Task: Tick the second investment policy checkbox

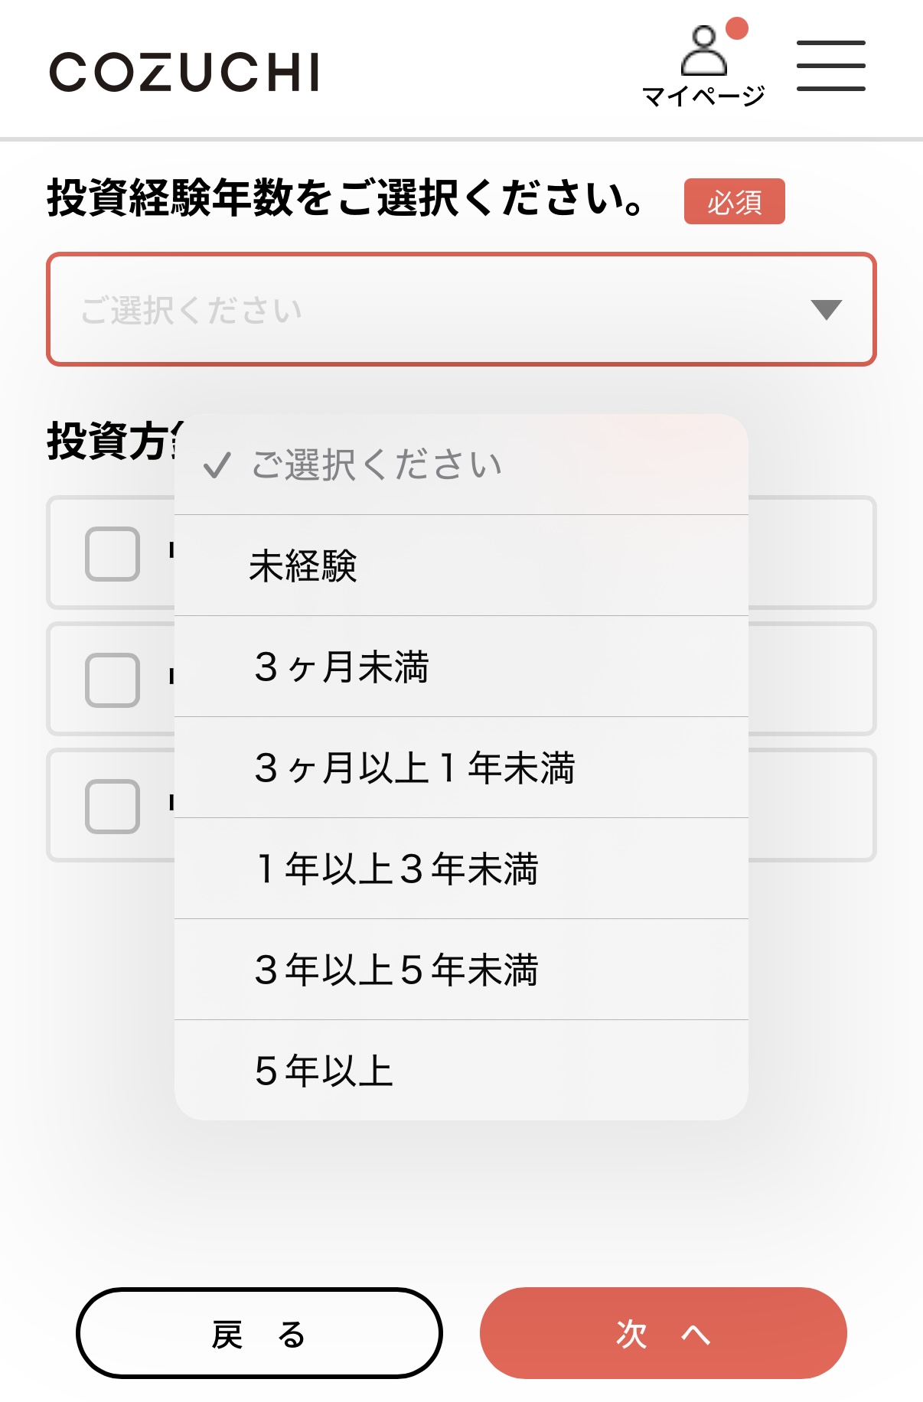Action: (x=113, y=680)
